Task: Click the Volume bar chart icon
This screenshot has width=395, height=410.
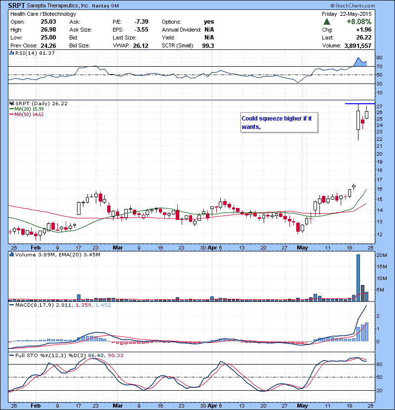Action: (x=12, y=254)
